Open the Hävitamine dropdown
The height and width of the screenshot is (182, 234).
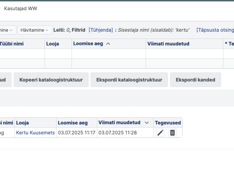tap(35, 30)
